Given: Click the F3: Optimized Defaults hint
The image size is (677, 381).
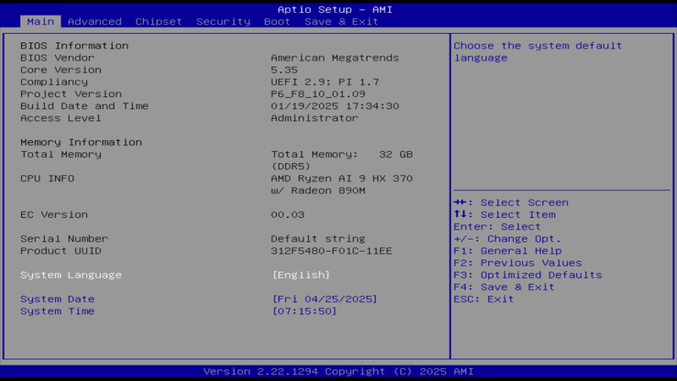Looking at the screenshot, I should pyautogui.click(x=528, y=275).
